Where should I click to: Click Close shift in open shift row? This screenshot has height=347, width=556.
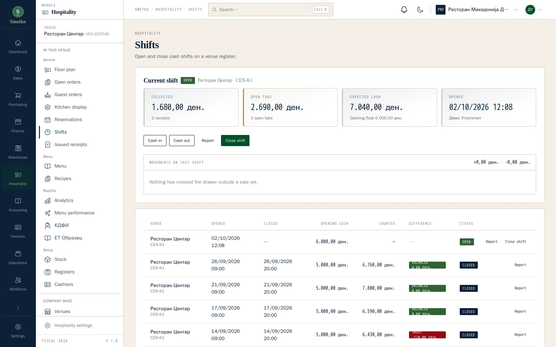[515, 242]
